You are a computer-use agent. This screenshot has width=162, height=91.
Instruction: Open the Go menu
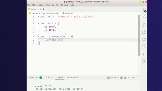click(x=53, y=5)
